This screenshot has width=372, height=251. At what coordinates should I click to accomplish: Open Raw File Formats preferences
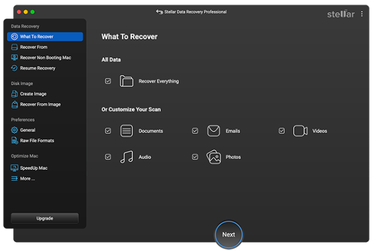(37, 141)
